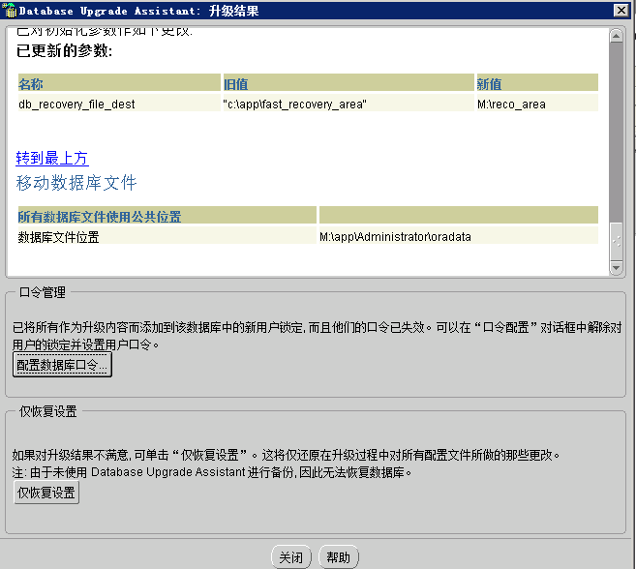Select the db_recovery_file_dest parameter cell

click(x=119, y=104)
